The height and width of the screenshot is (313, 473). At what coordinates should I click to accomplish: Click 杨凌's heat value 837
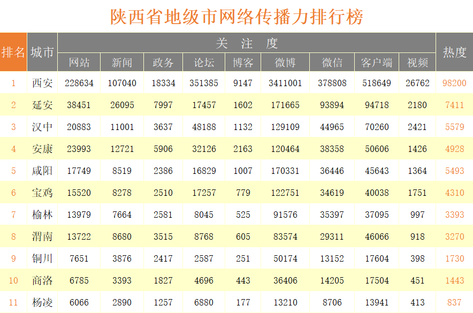[454, 302]
